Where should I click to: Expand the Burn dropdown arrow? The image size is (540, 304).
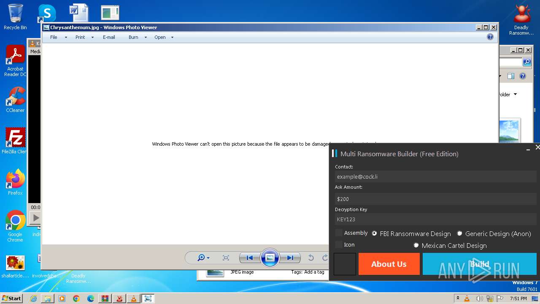146,37
